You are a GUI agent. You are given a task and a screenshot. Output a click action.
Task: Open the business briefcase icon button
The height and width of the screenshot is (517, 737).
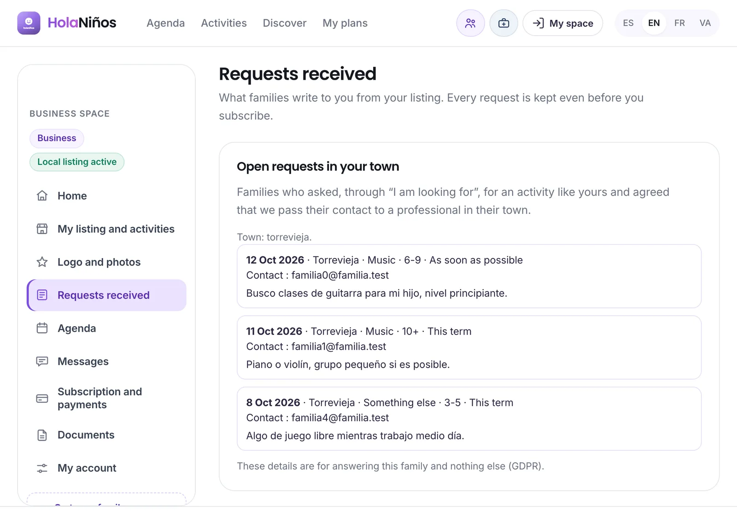(x=503, y=23)
